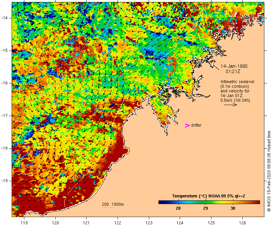Click longitude axis label 124
Screen dimensions: 273x226
pos(180,223)
